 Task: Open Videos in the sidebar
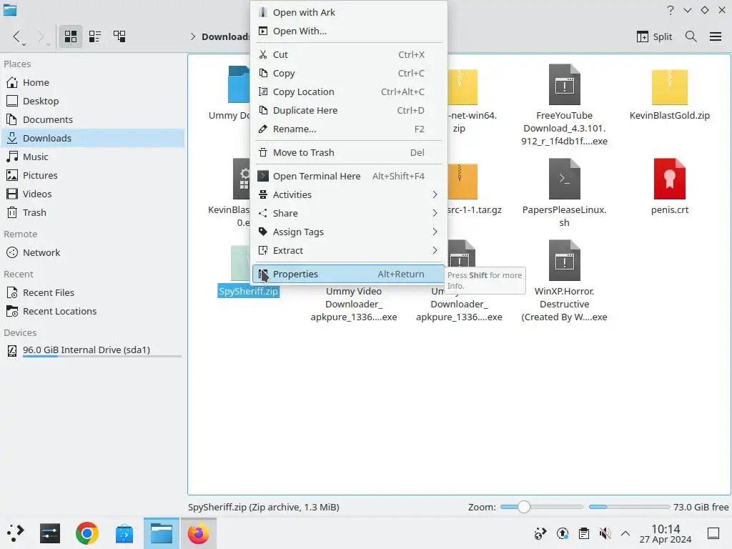tap(92, 194)
